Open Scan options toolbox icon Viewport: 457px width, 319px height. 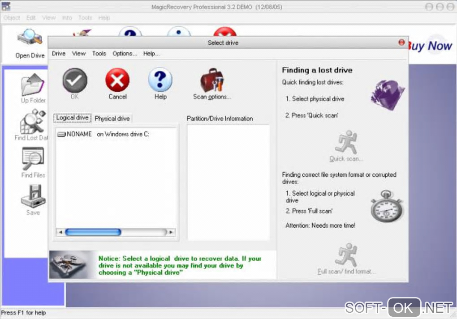pos(212,80)
